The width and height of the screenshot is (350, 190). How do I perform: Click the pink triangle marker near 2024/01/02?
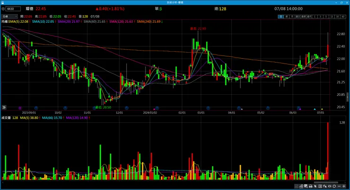[x=154, y=109]
